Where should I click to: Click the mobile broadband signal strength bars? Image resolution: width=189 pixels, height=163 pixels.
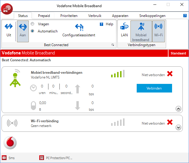click(118, 73)
